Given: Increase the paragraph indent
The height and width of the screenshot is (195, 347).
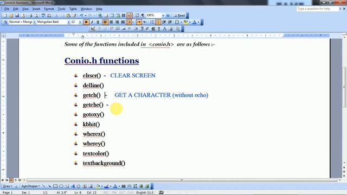Looking at the screenshot, I should pos(170,22).
